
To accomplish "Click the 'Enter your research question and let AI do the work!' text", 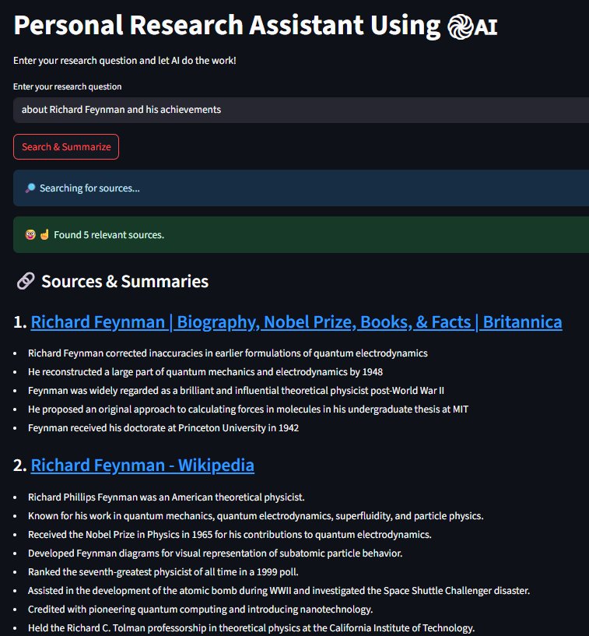I will 124,61.
